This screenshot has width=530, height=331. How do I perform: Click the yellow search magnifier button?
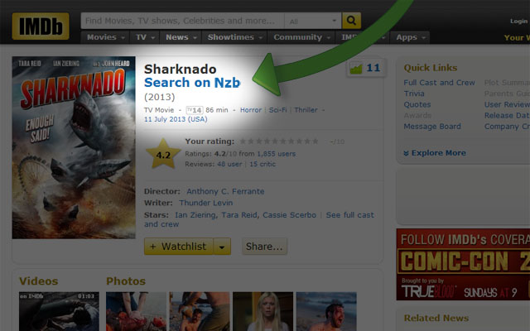351,21
